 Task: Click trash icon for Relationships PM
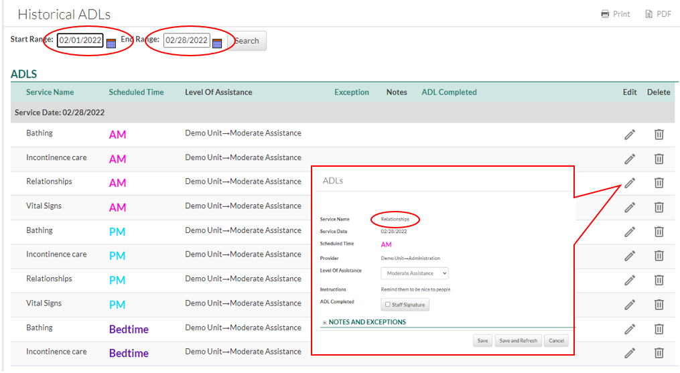pos(659,280)
